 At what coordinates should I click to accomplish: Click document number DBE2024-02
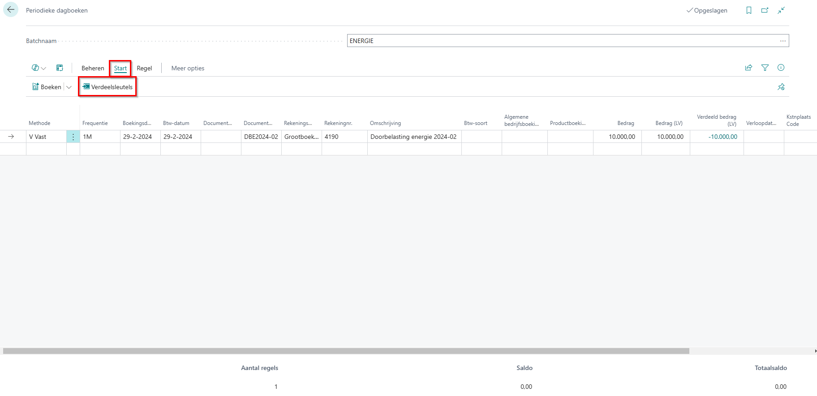(x=261, y=137)
